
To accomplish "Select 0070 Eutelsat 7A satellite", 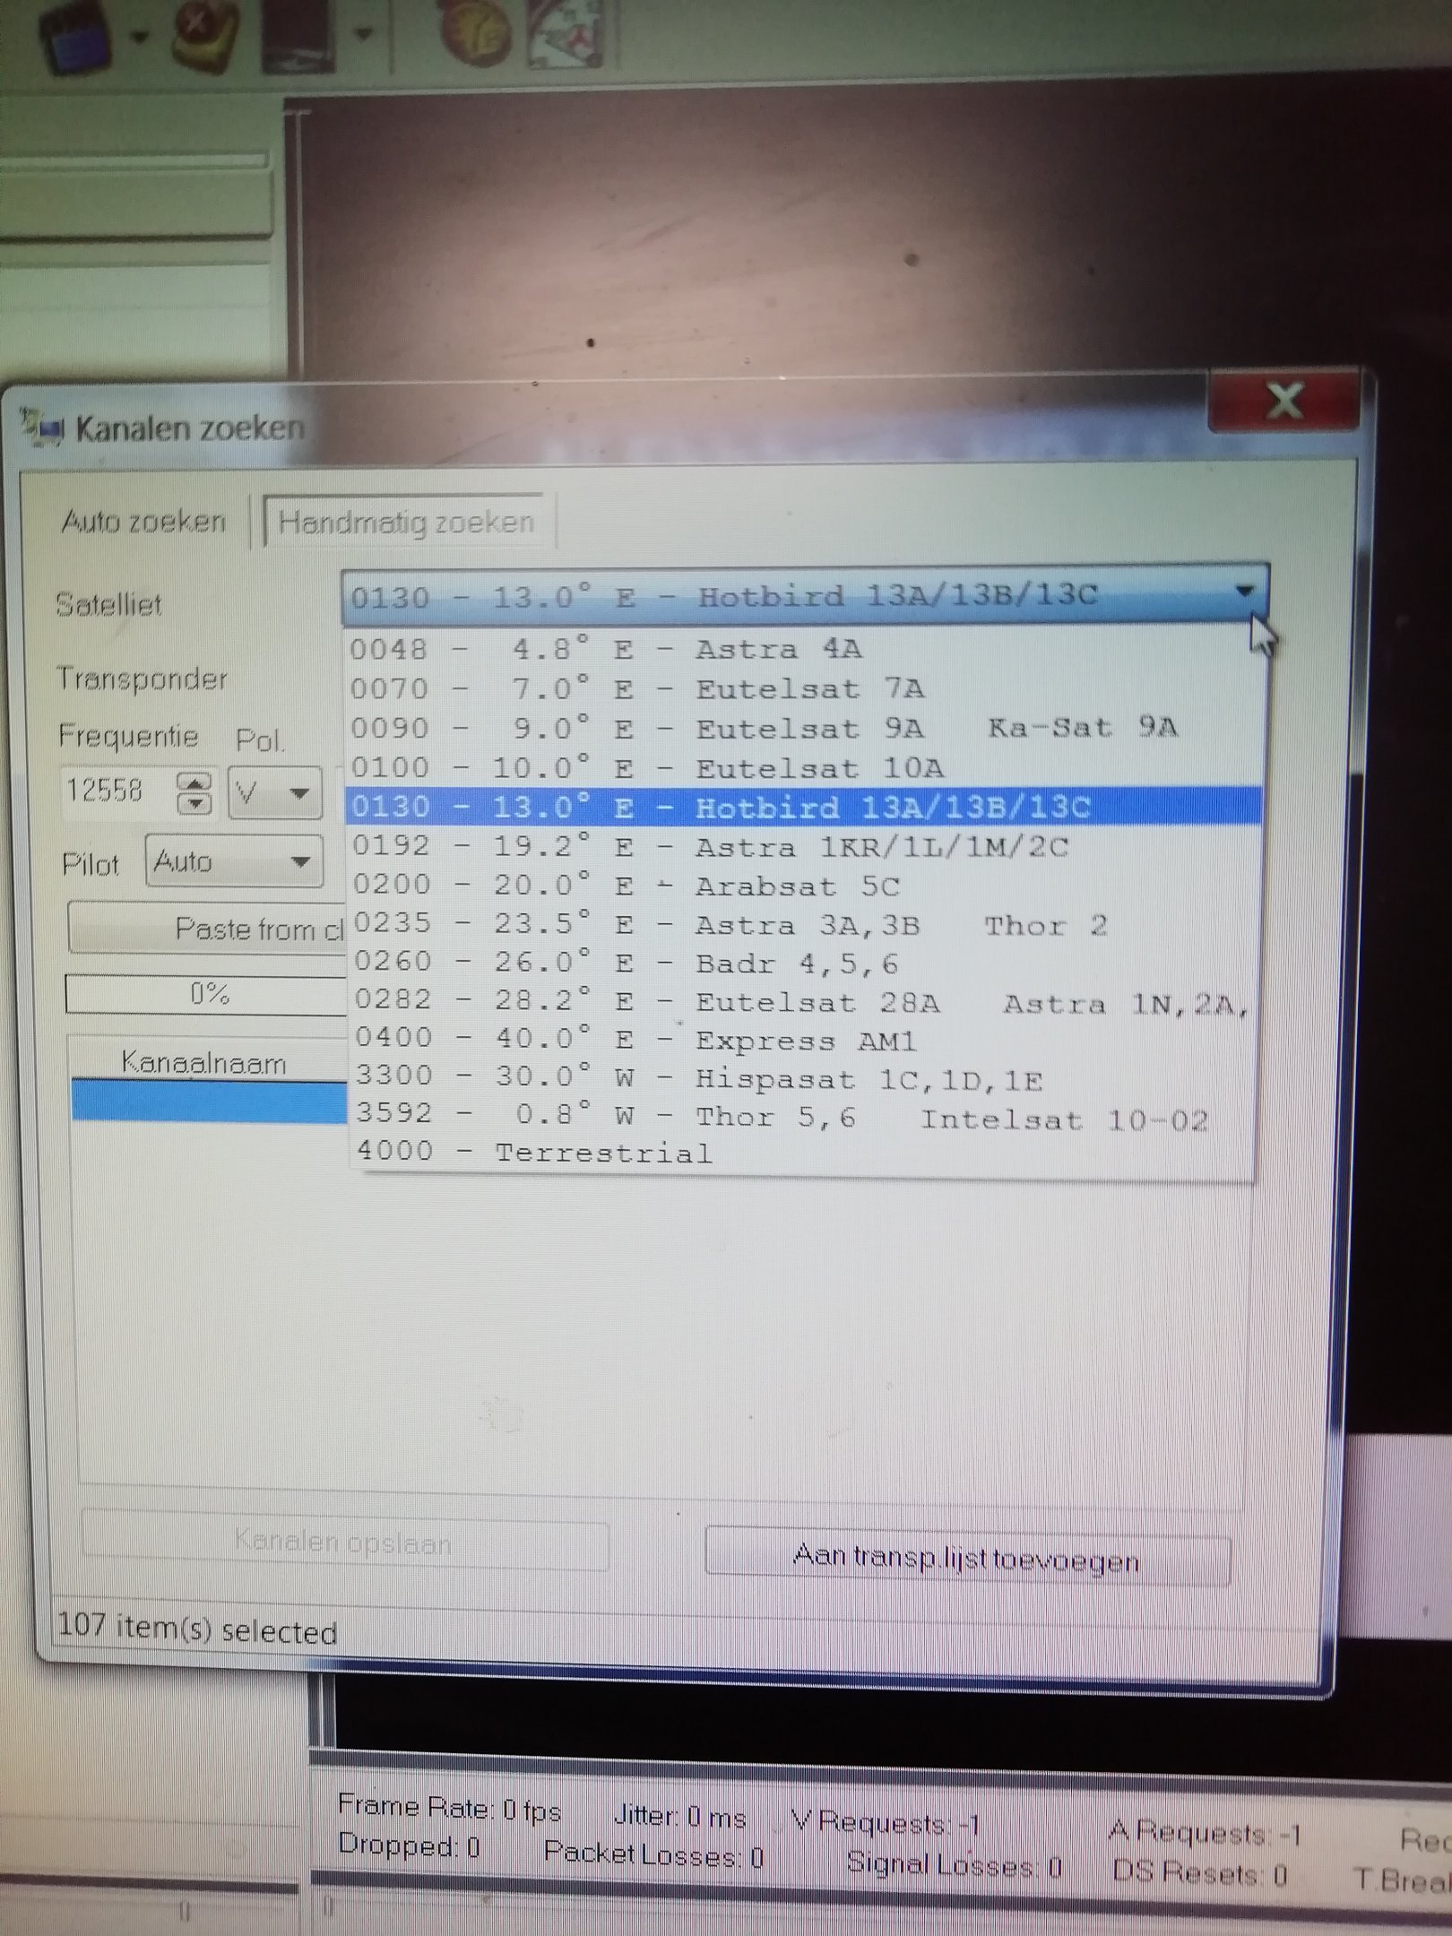I will (803, 688).
